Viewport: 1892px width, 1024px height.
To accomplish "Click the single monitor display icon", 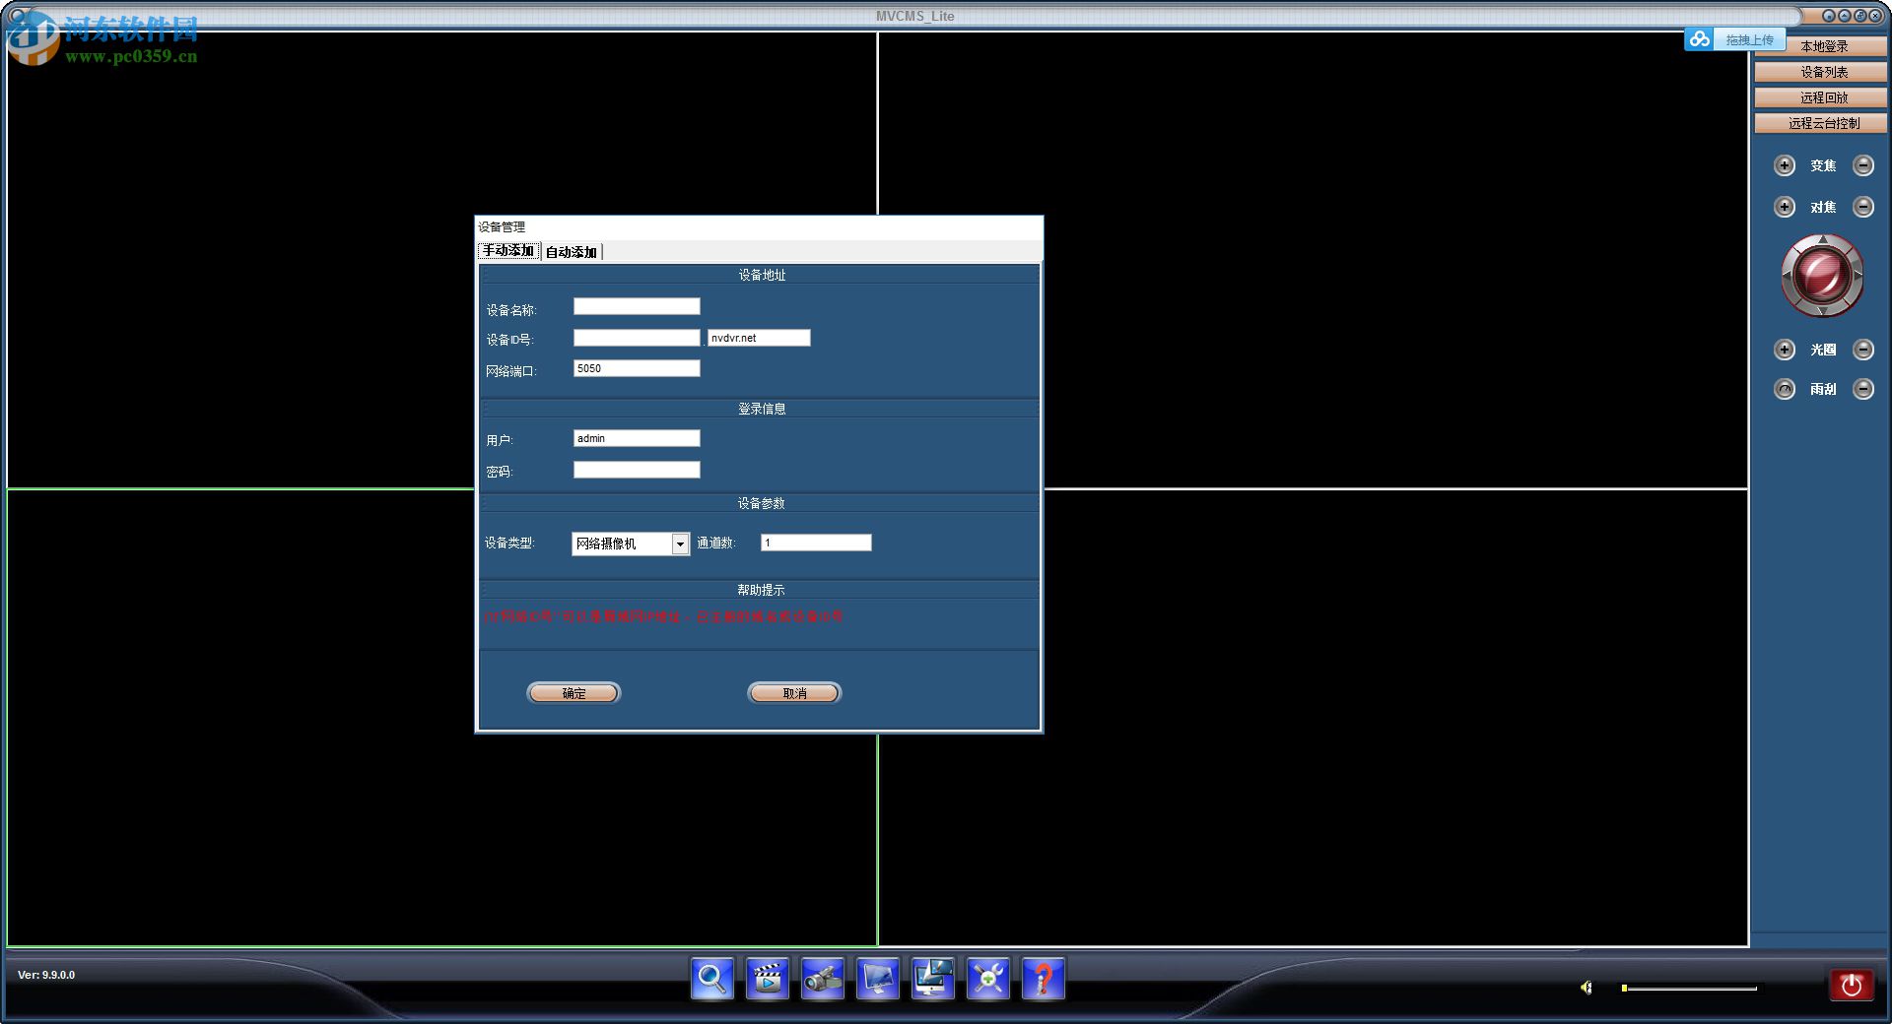I will (877, 979).
